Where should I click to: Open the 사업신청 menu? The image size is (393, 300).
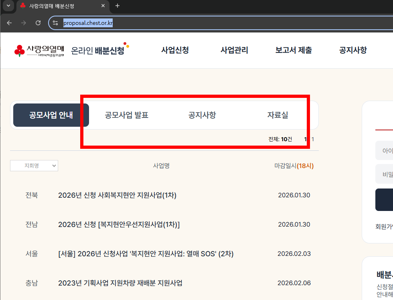[175, 50]
